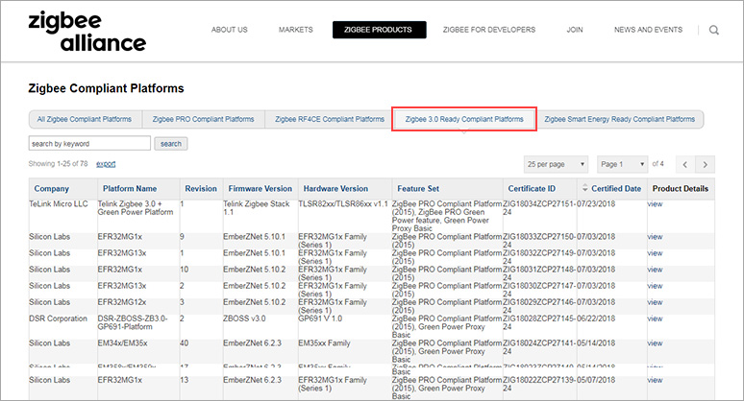Screen dimensions: 744x401
Task: Select 'Zigbee Compliant Platforms' page heading
Action: [106, 88]
